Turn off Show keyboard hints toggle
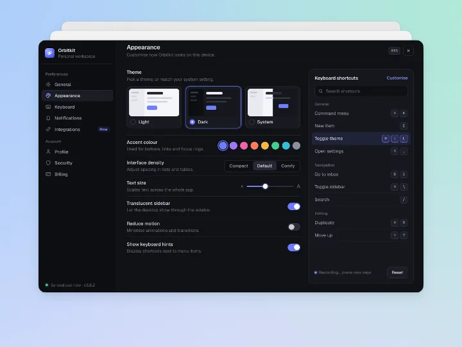 click(x=294, y=247)
